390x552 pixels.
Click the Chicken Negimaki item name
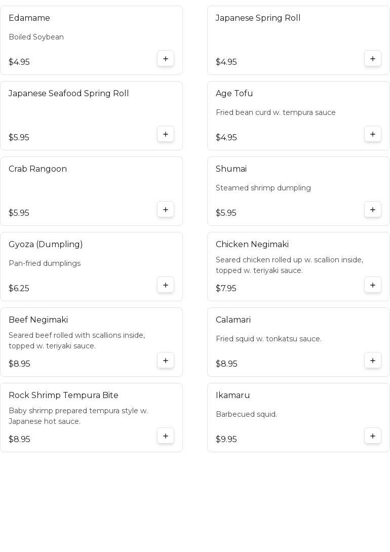coord(252,244)
